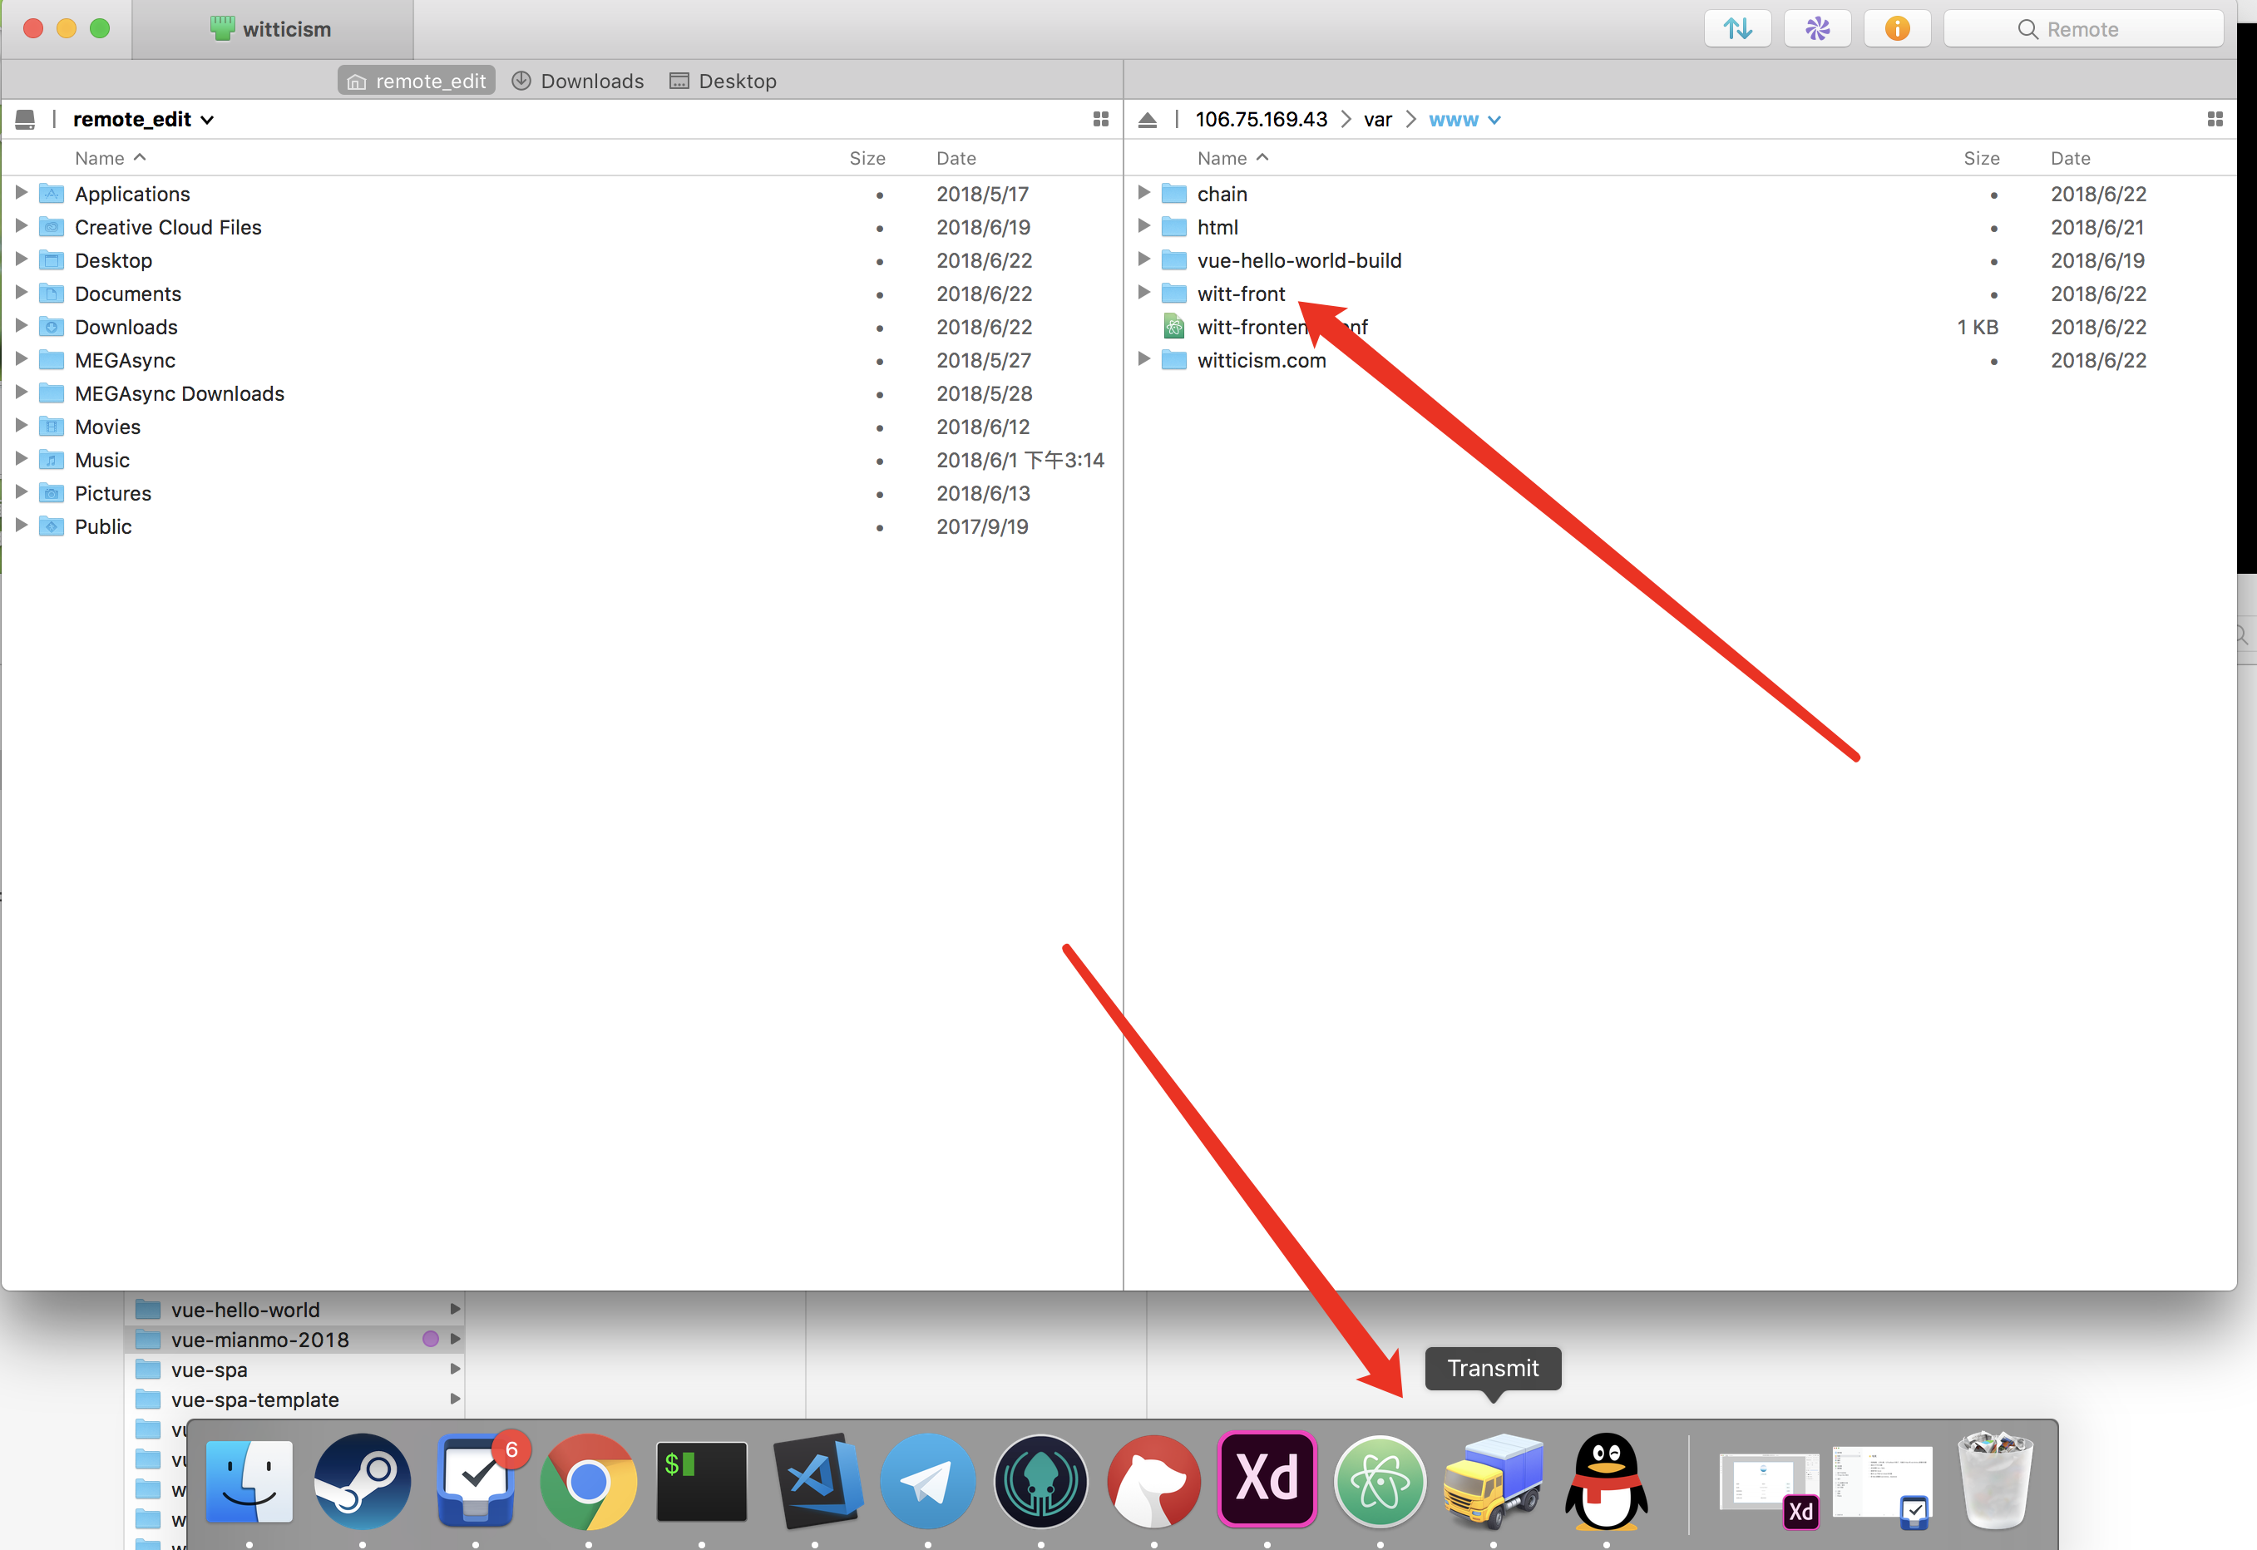Sort the remote list by Date column
Viewport: 2257px width, 1550px height.
point(2070,158)
